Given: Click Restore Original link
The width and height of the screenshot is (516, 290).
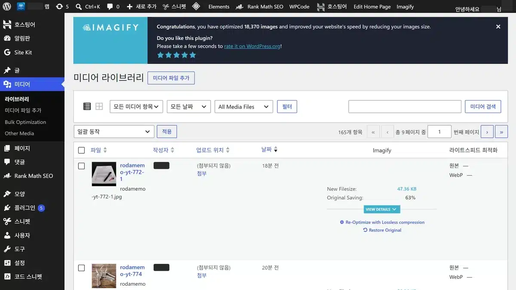Looking at the screenshot, I should [x=382, y=230].
